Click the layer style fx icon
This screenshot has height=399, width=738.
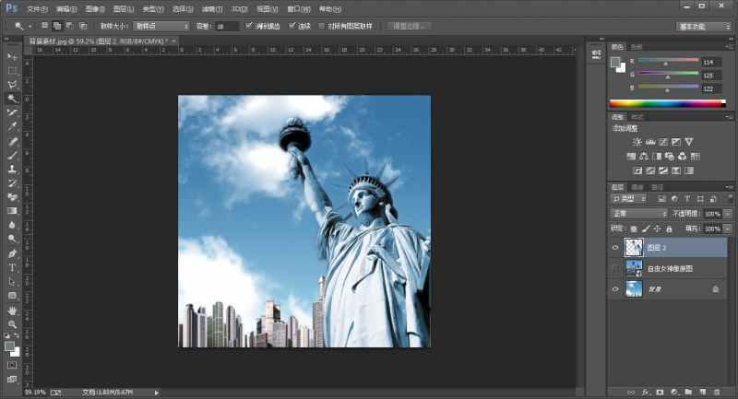[646, 392]
